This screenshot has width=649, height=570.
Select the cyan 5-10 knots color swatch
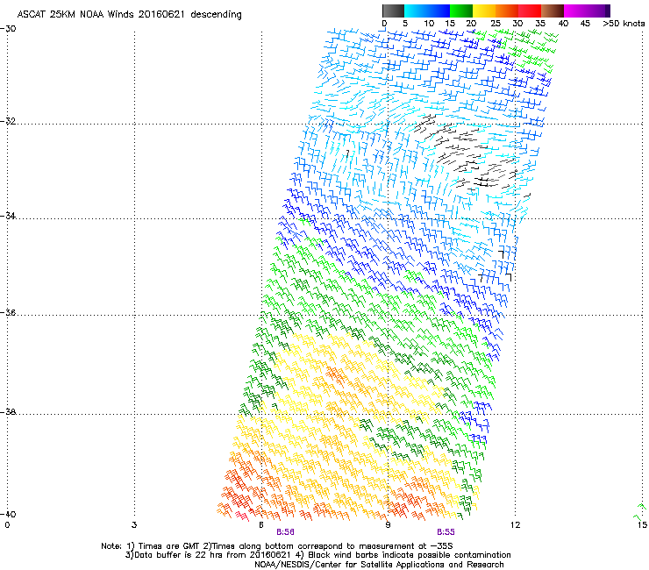pos(416,11)
